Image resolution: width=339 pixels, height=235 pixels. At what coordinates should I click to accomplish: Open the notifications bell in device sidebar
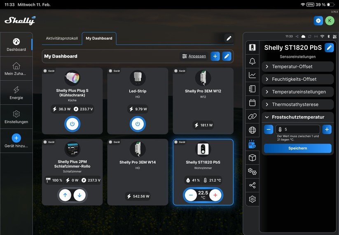252,61
